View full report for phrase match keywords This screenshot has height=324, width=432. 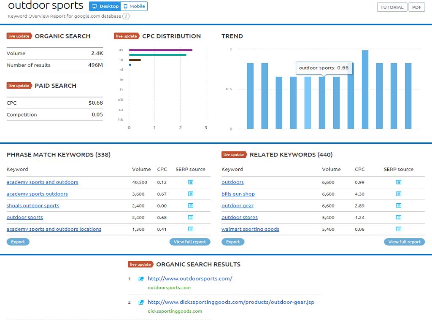tap(190, 242)
